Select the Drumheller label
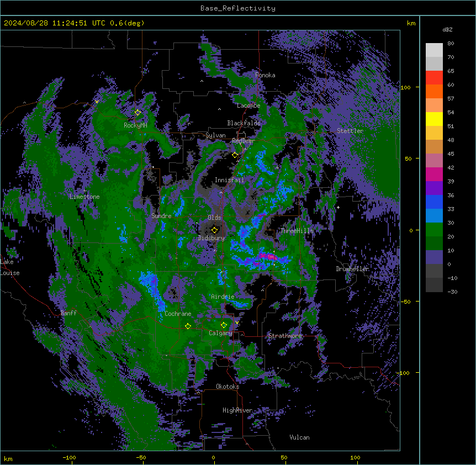 coord(352,269)
